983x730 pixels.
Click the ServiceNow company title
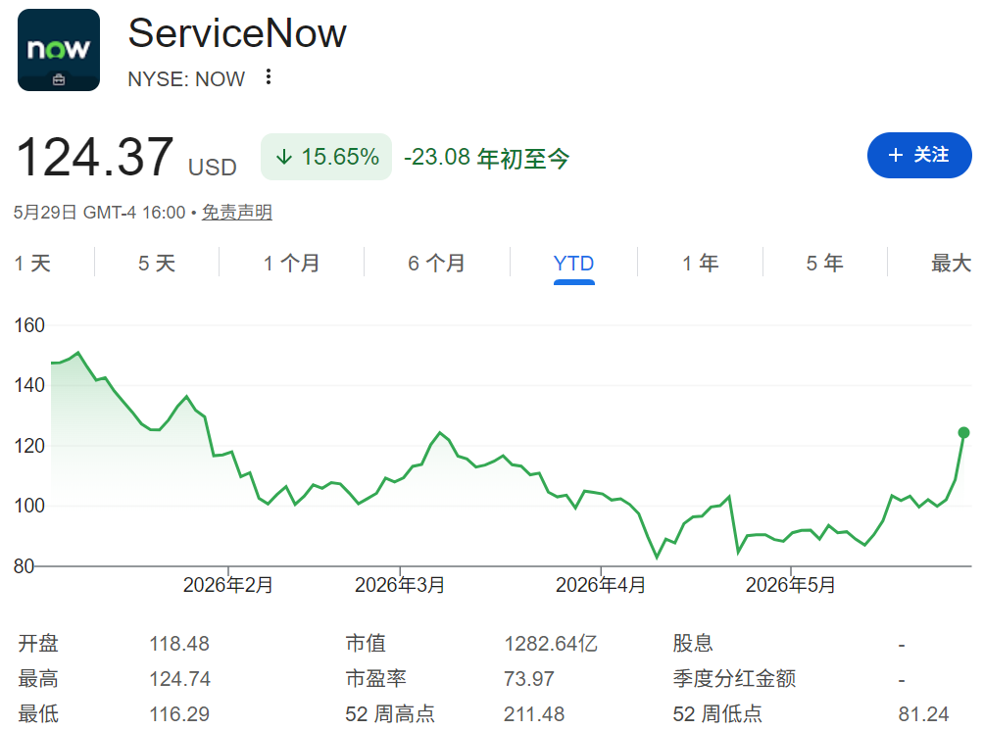[x=237, y=33]
